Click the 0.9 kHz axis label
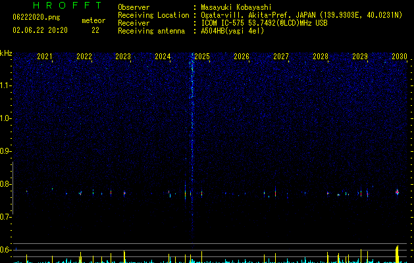 (x=5, y=151)
